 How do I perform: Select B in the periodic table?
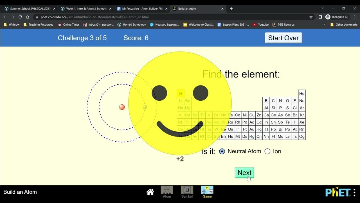[266, 101]
